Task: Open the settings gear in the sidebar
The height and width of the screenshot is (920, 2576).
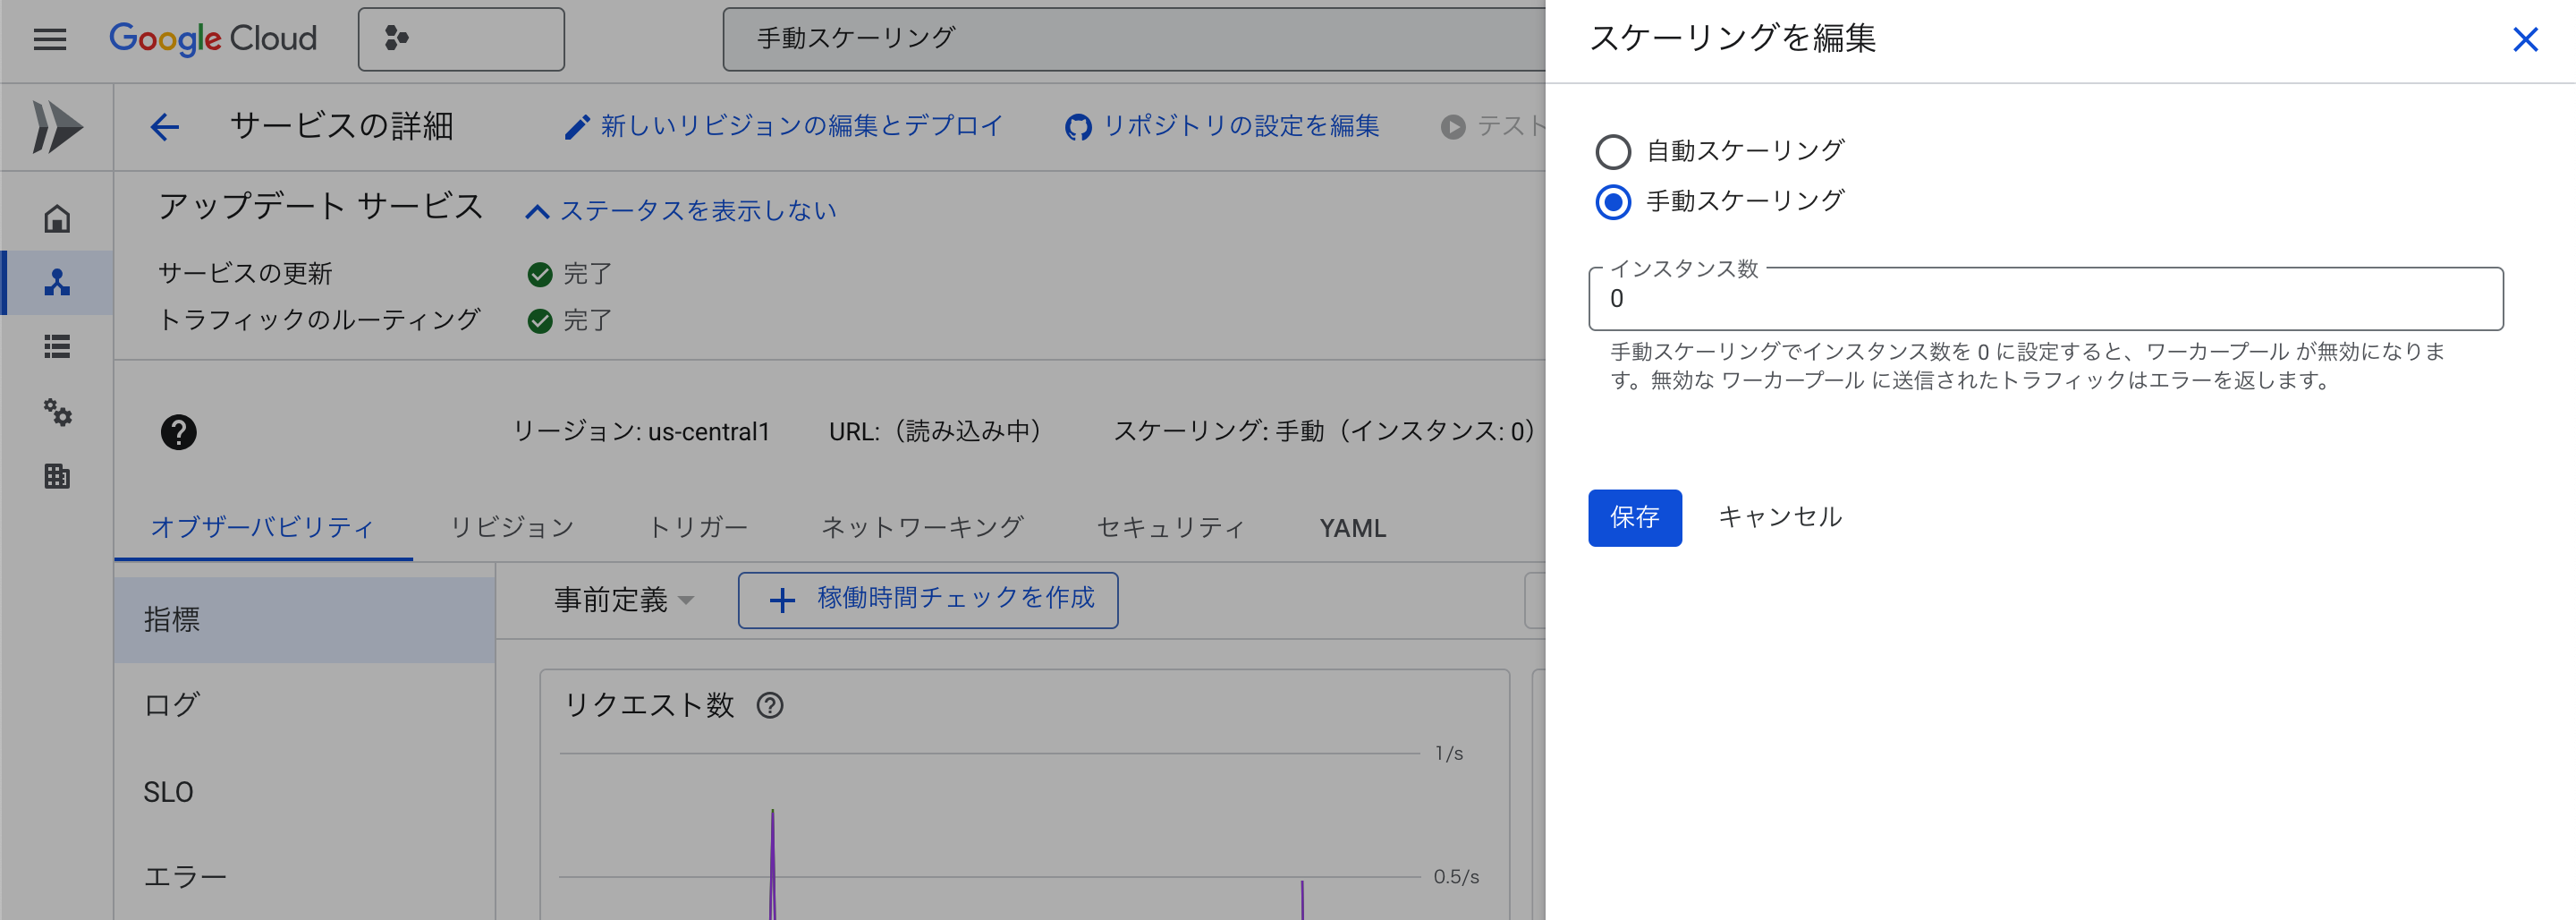Action: pyautogui.click(x=57, y=414)
